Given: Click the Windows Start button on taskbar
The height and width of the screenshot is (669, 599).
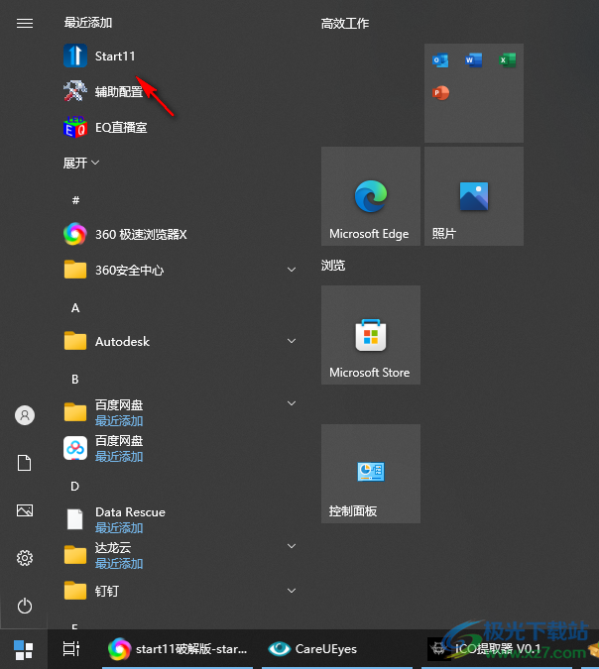Looking at the screenshot, I should tap(24, 650).
